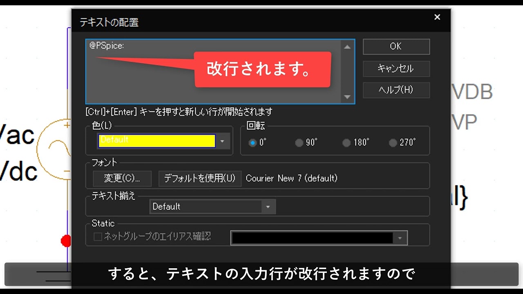523x294 pixels.
Task: Click the red junction dot on schematic
Action: [65, 241]
